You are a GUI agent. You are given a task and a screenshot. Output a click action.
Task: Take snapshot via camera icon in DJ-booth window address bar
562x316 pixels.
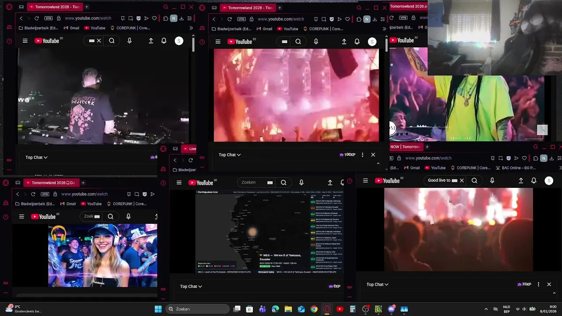coord(131,18)
